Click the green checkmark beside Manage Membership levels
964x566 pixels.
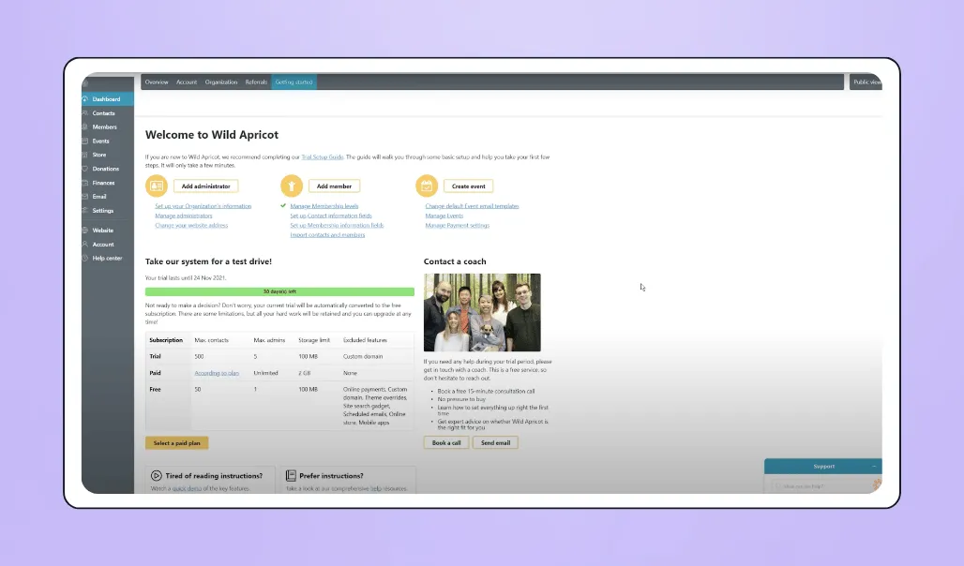282,205
